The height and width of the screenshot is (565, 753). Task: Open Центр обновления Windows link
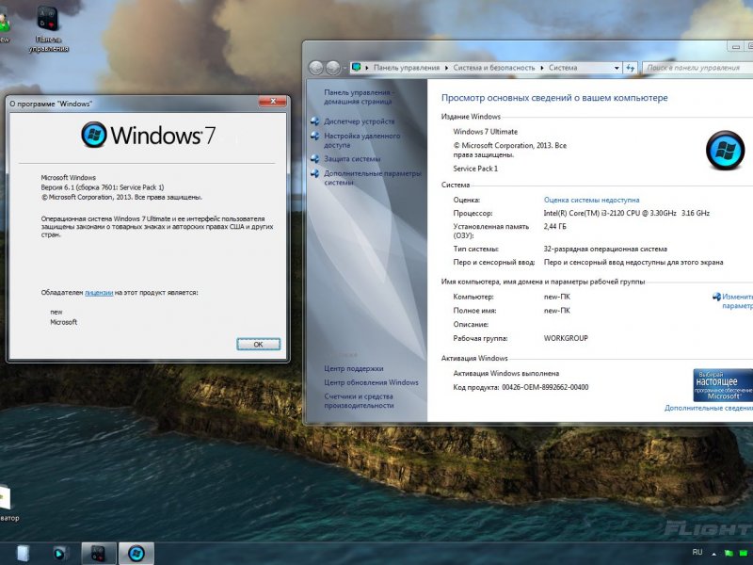[371, 382]
